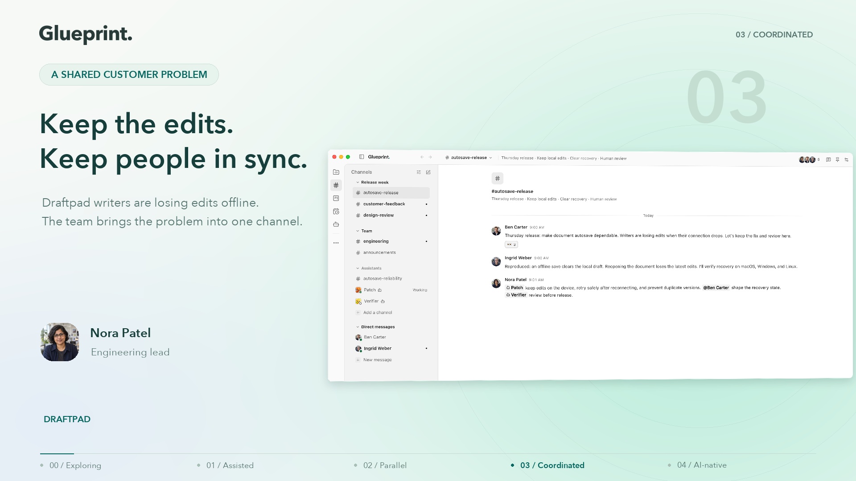The height and width of the screenshot is (481, 856).
Task: Go back with the left arrow
Action: (422, 157)
